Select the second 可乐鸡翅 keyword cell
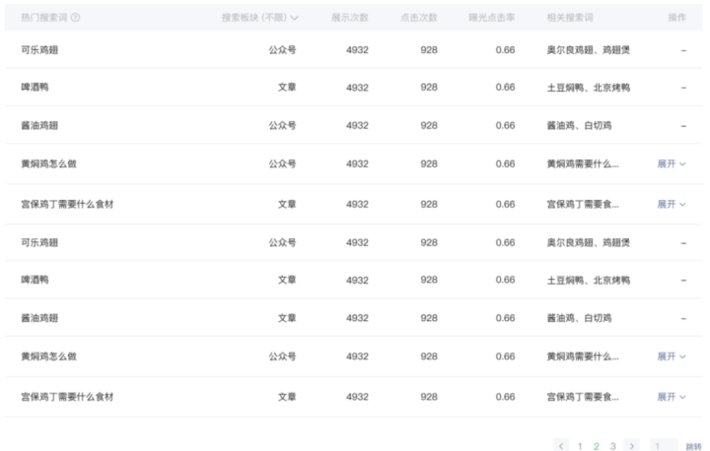Image resolution: width=710 pixels, height=451 pixels. click(x=39, y=242)
